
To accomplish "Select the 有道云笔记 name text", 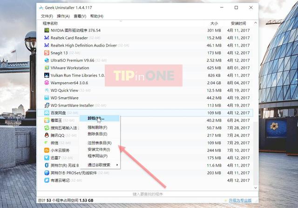I will pos(60,180).
